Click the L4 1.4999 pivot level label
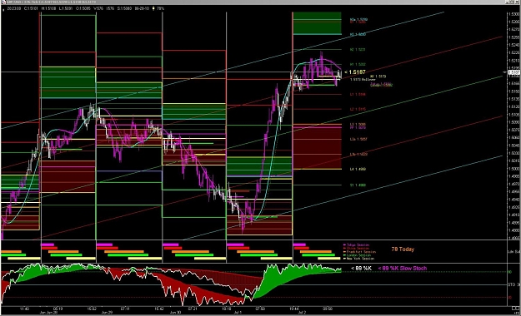Screen dimensions: 521x316 [x=358, y=169]
